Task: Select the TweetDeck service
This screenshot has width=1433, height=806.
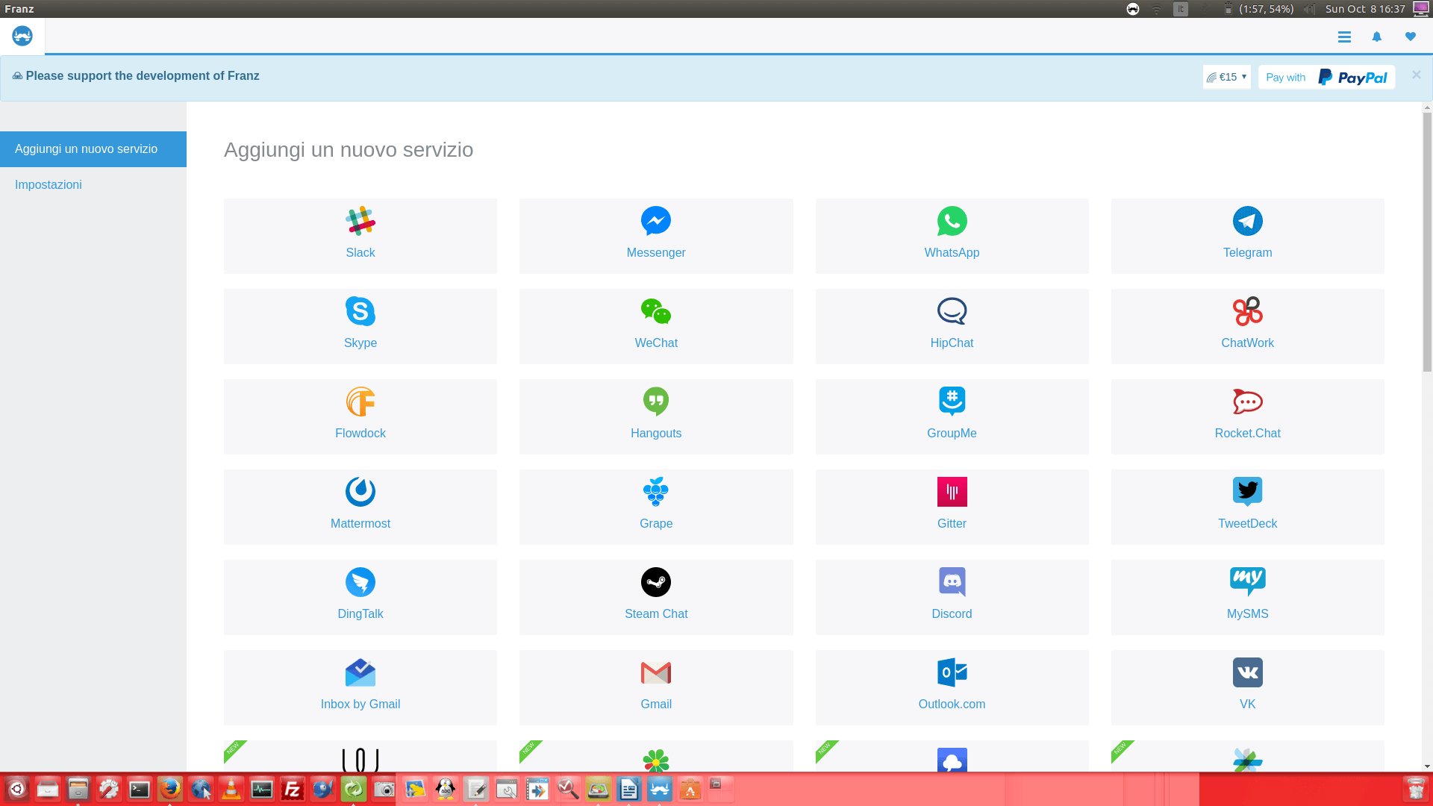Action: tap(1247, 506)
